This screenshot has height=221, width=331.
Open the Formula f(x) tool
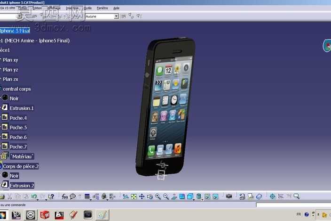(64, 196)
